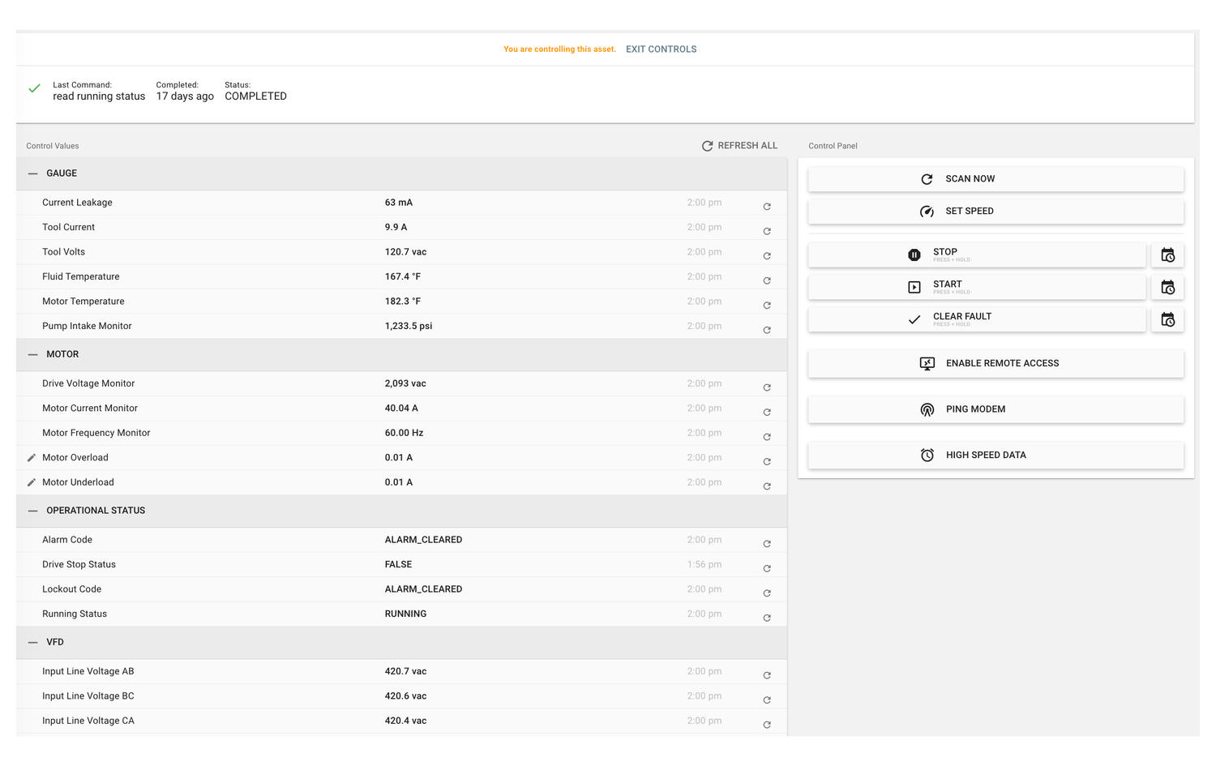The height and width of the screenshot is (766, 1216).
Task: Enable remote access for this asset
Action: (995, 363)
